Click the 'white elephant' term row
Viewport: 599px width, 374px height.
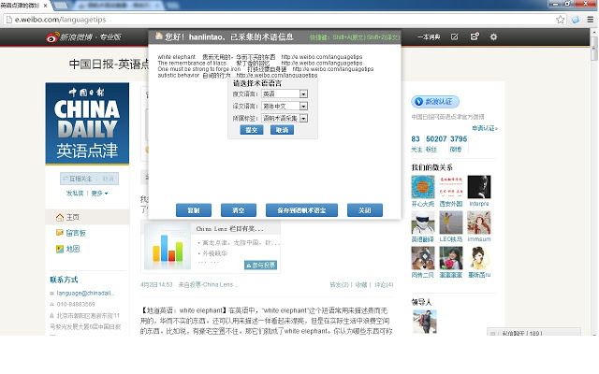(x=260, y=57)
